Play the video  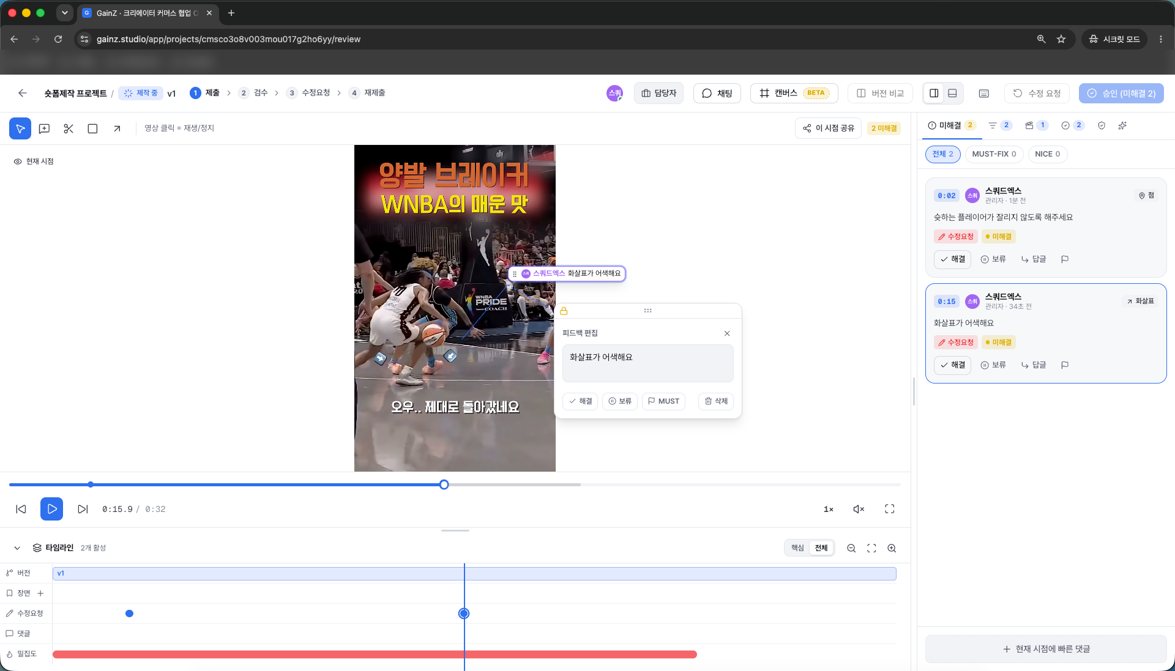52,509
